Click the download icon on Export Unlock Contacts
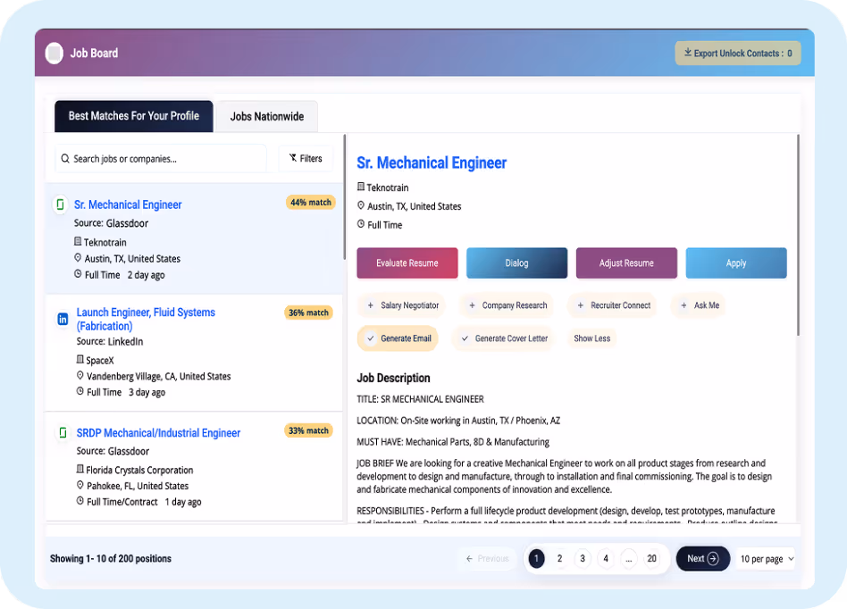 coord(688,53)
